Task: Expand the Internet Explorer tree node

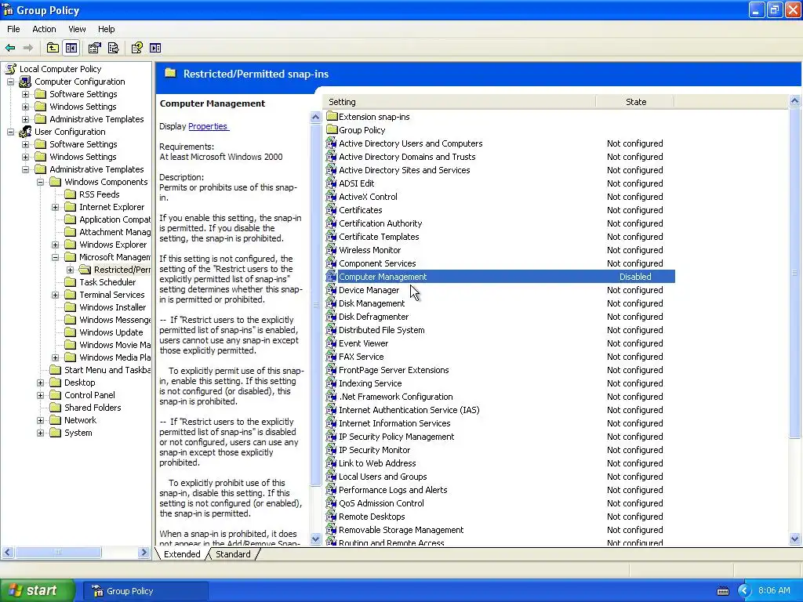Action: pos(55,207)
